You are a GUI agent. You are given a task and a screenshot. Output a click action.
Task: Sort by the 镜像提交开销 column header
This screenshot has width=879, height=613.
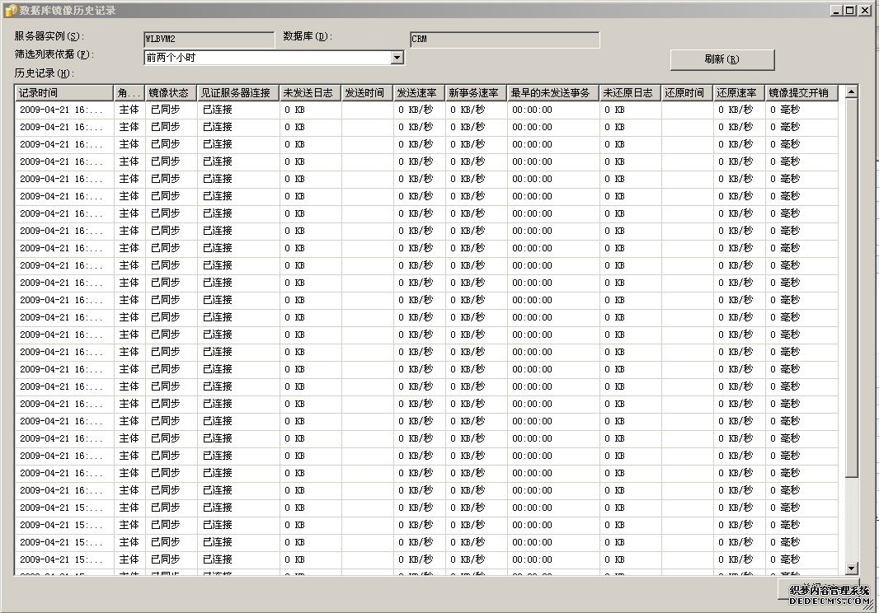[x=801, y=93]
